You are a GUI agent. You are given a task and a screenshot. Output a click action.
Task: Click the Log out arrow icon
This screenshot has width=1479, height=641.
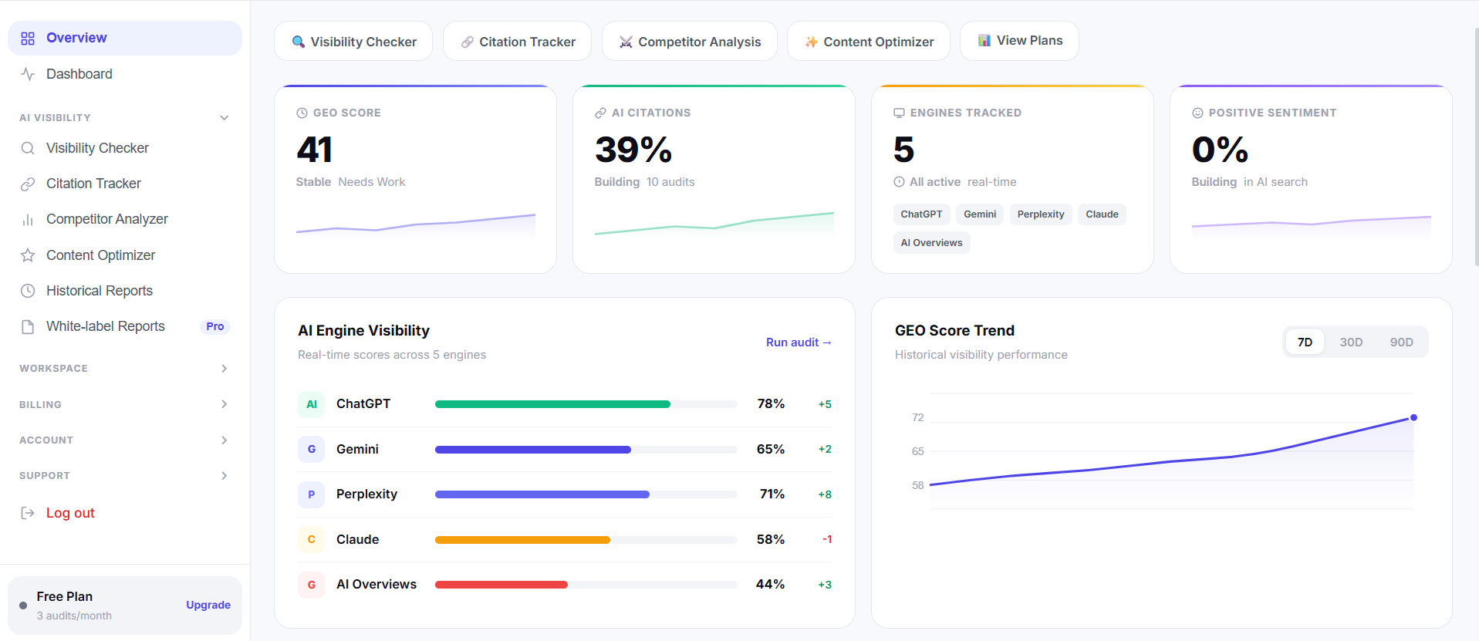[28, 513]
